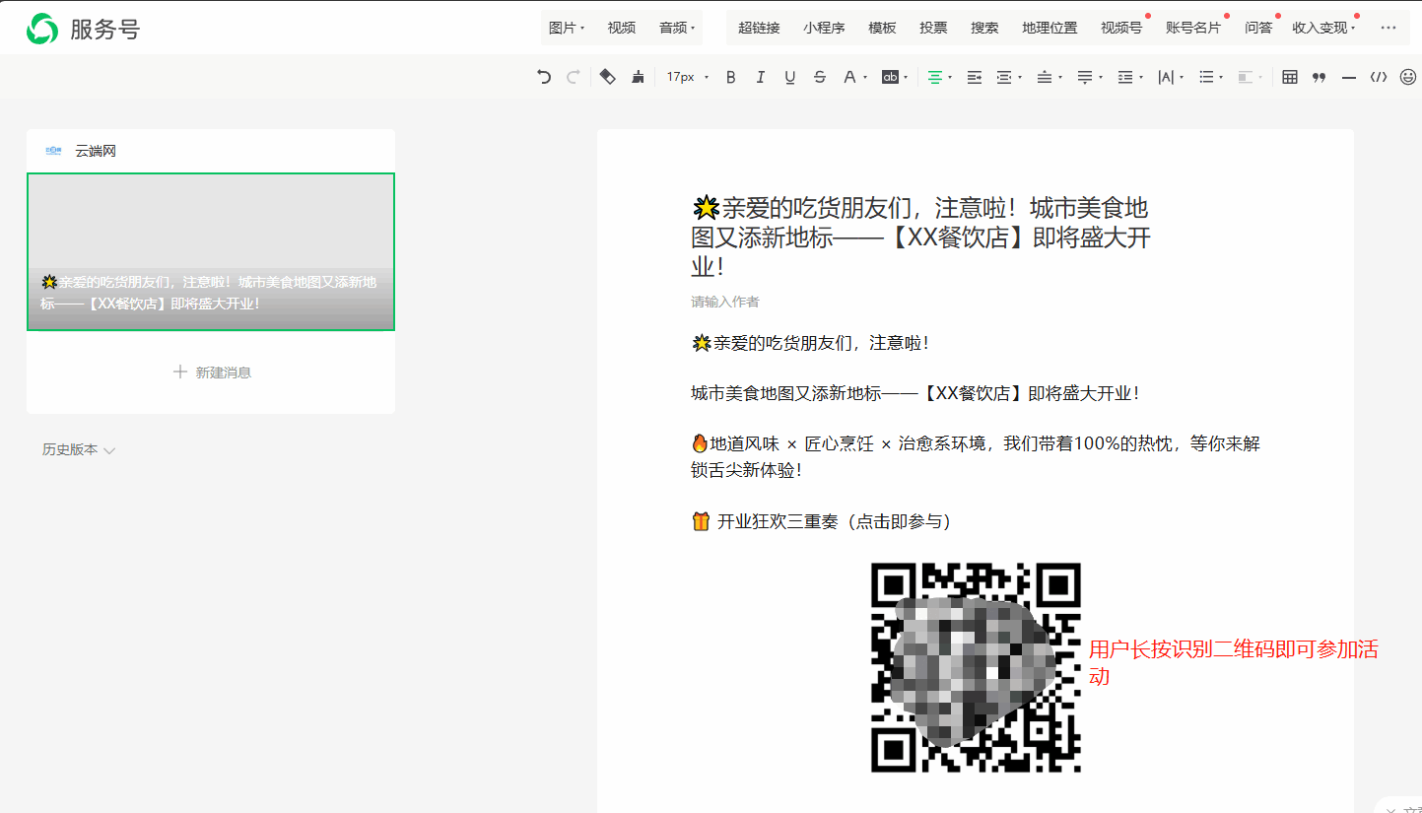The height and width of the screenshot is (813, 1422).
Task: Click 超链接 to insert a link
Action: [x=759, y=28]
